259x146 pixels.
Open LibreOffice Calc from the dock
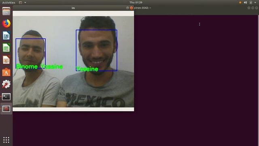6,48
